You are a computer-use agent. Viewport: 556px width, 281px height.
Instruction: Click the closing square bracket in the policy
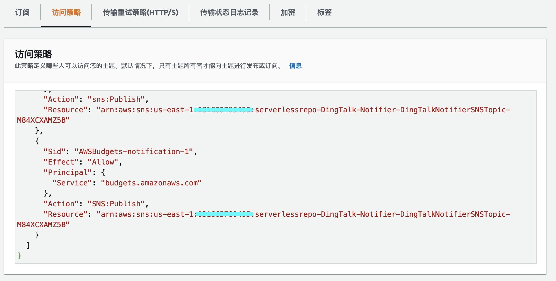click(28, 245)
